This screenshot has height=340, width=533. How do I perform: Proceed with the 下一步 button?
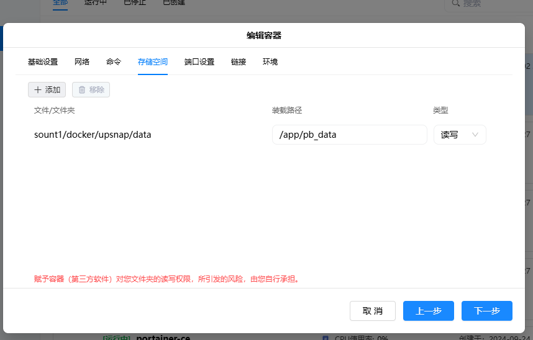pos(486,311)
